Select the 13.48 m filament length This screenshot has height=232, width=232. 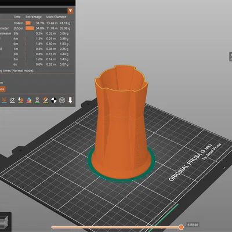tap(52, 23)
